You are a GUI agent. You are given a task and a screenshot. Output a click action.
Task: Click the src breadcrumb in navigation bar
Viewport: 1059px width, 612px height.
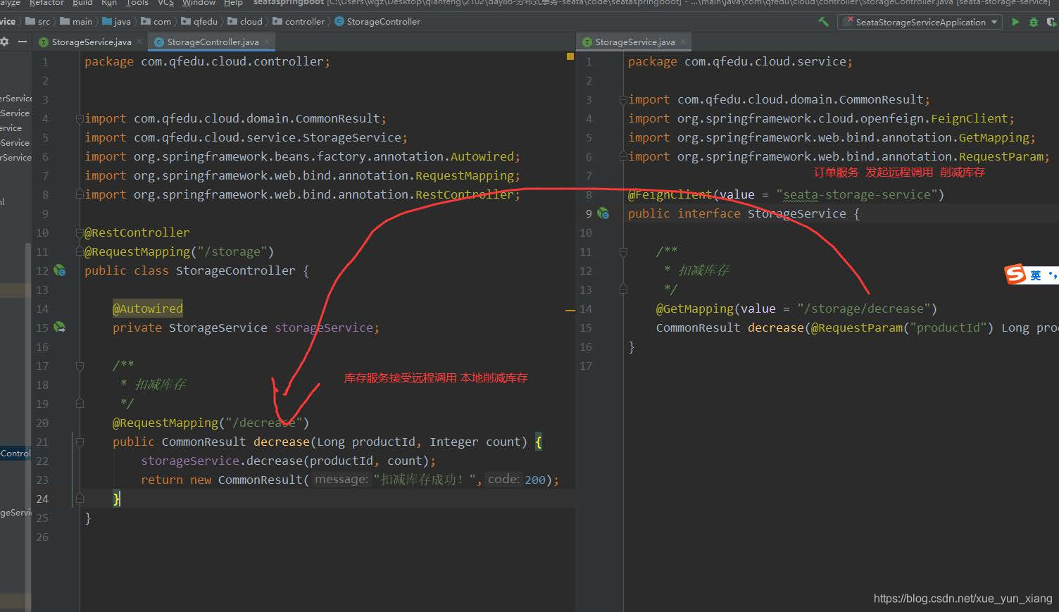click(x=38, y=22)
